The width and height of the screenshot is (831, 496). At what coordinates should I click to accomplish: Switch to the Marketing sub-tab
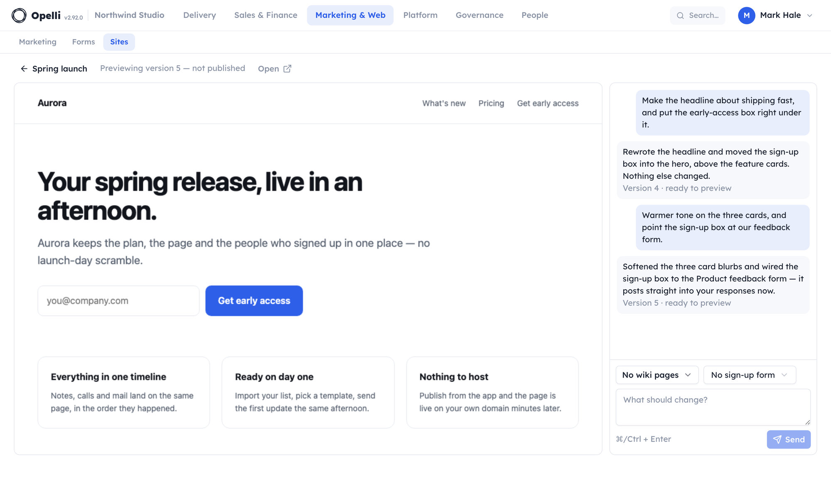[37, 42]
